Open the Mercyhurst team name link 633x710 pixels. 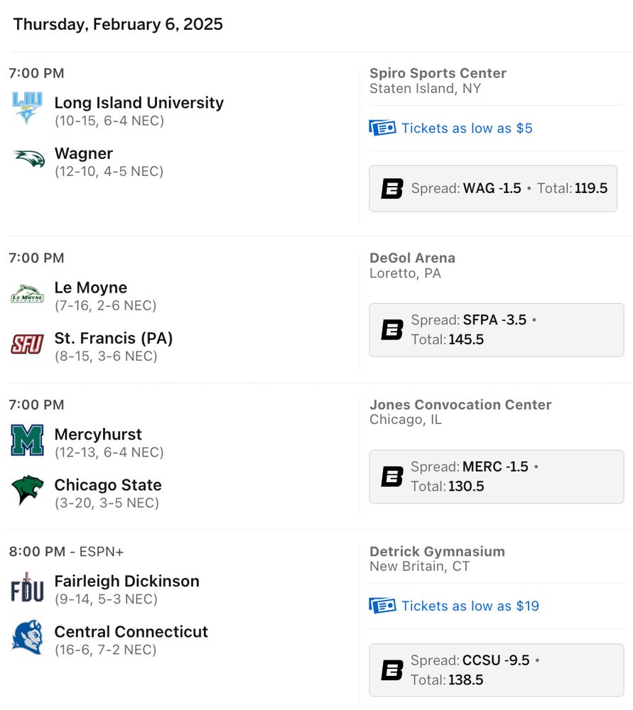click(98, 435)
